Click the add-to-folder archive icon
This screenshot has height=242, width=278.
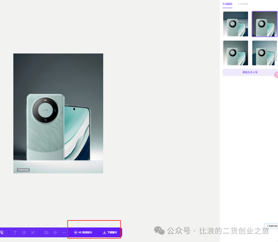tap(46, 232)
